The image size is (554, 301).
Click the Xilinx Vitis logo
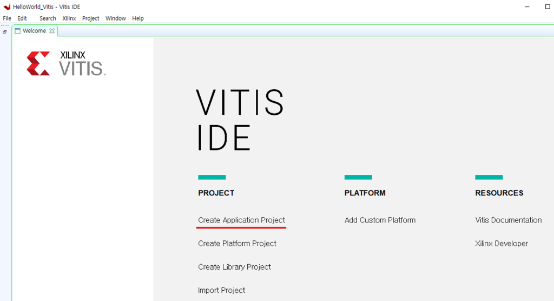(67, 64)
